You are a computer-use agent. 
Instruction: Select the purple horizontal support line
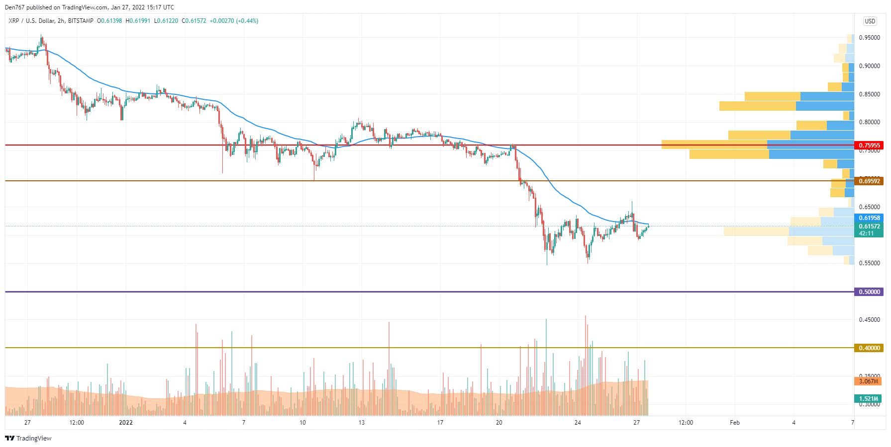pos(430,292)
